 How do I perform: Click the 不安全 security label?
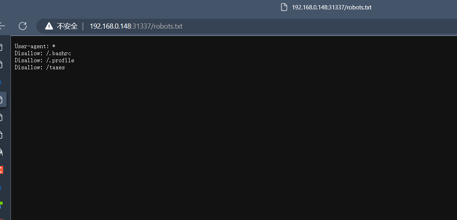pyautogui.click(x=67, y=26)
